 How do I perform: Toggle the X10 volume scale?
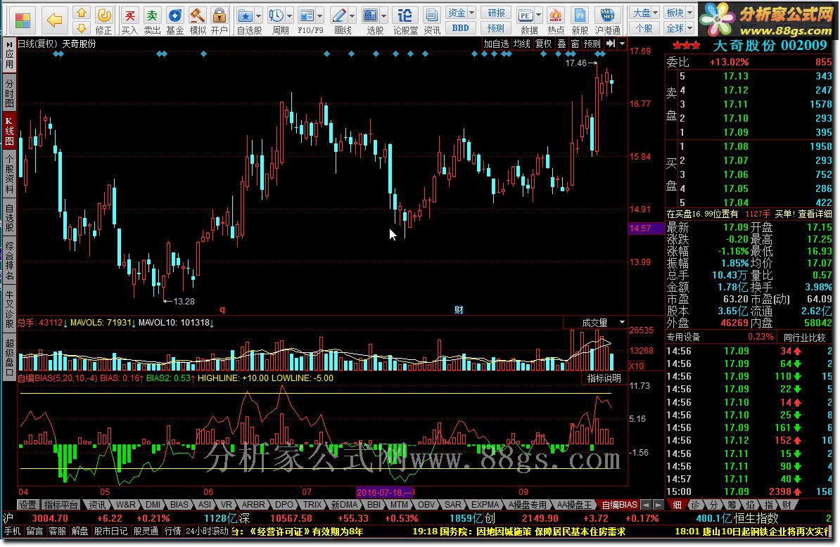pos(636,366)
